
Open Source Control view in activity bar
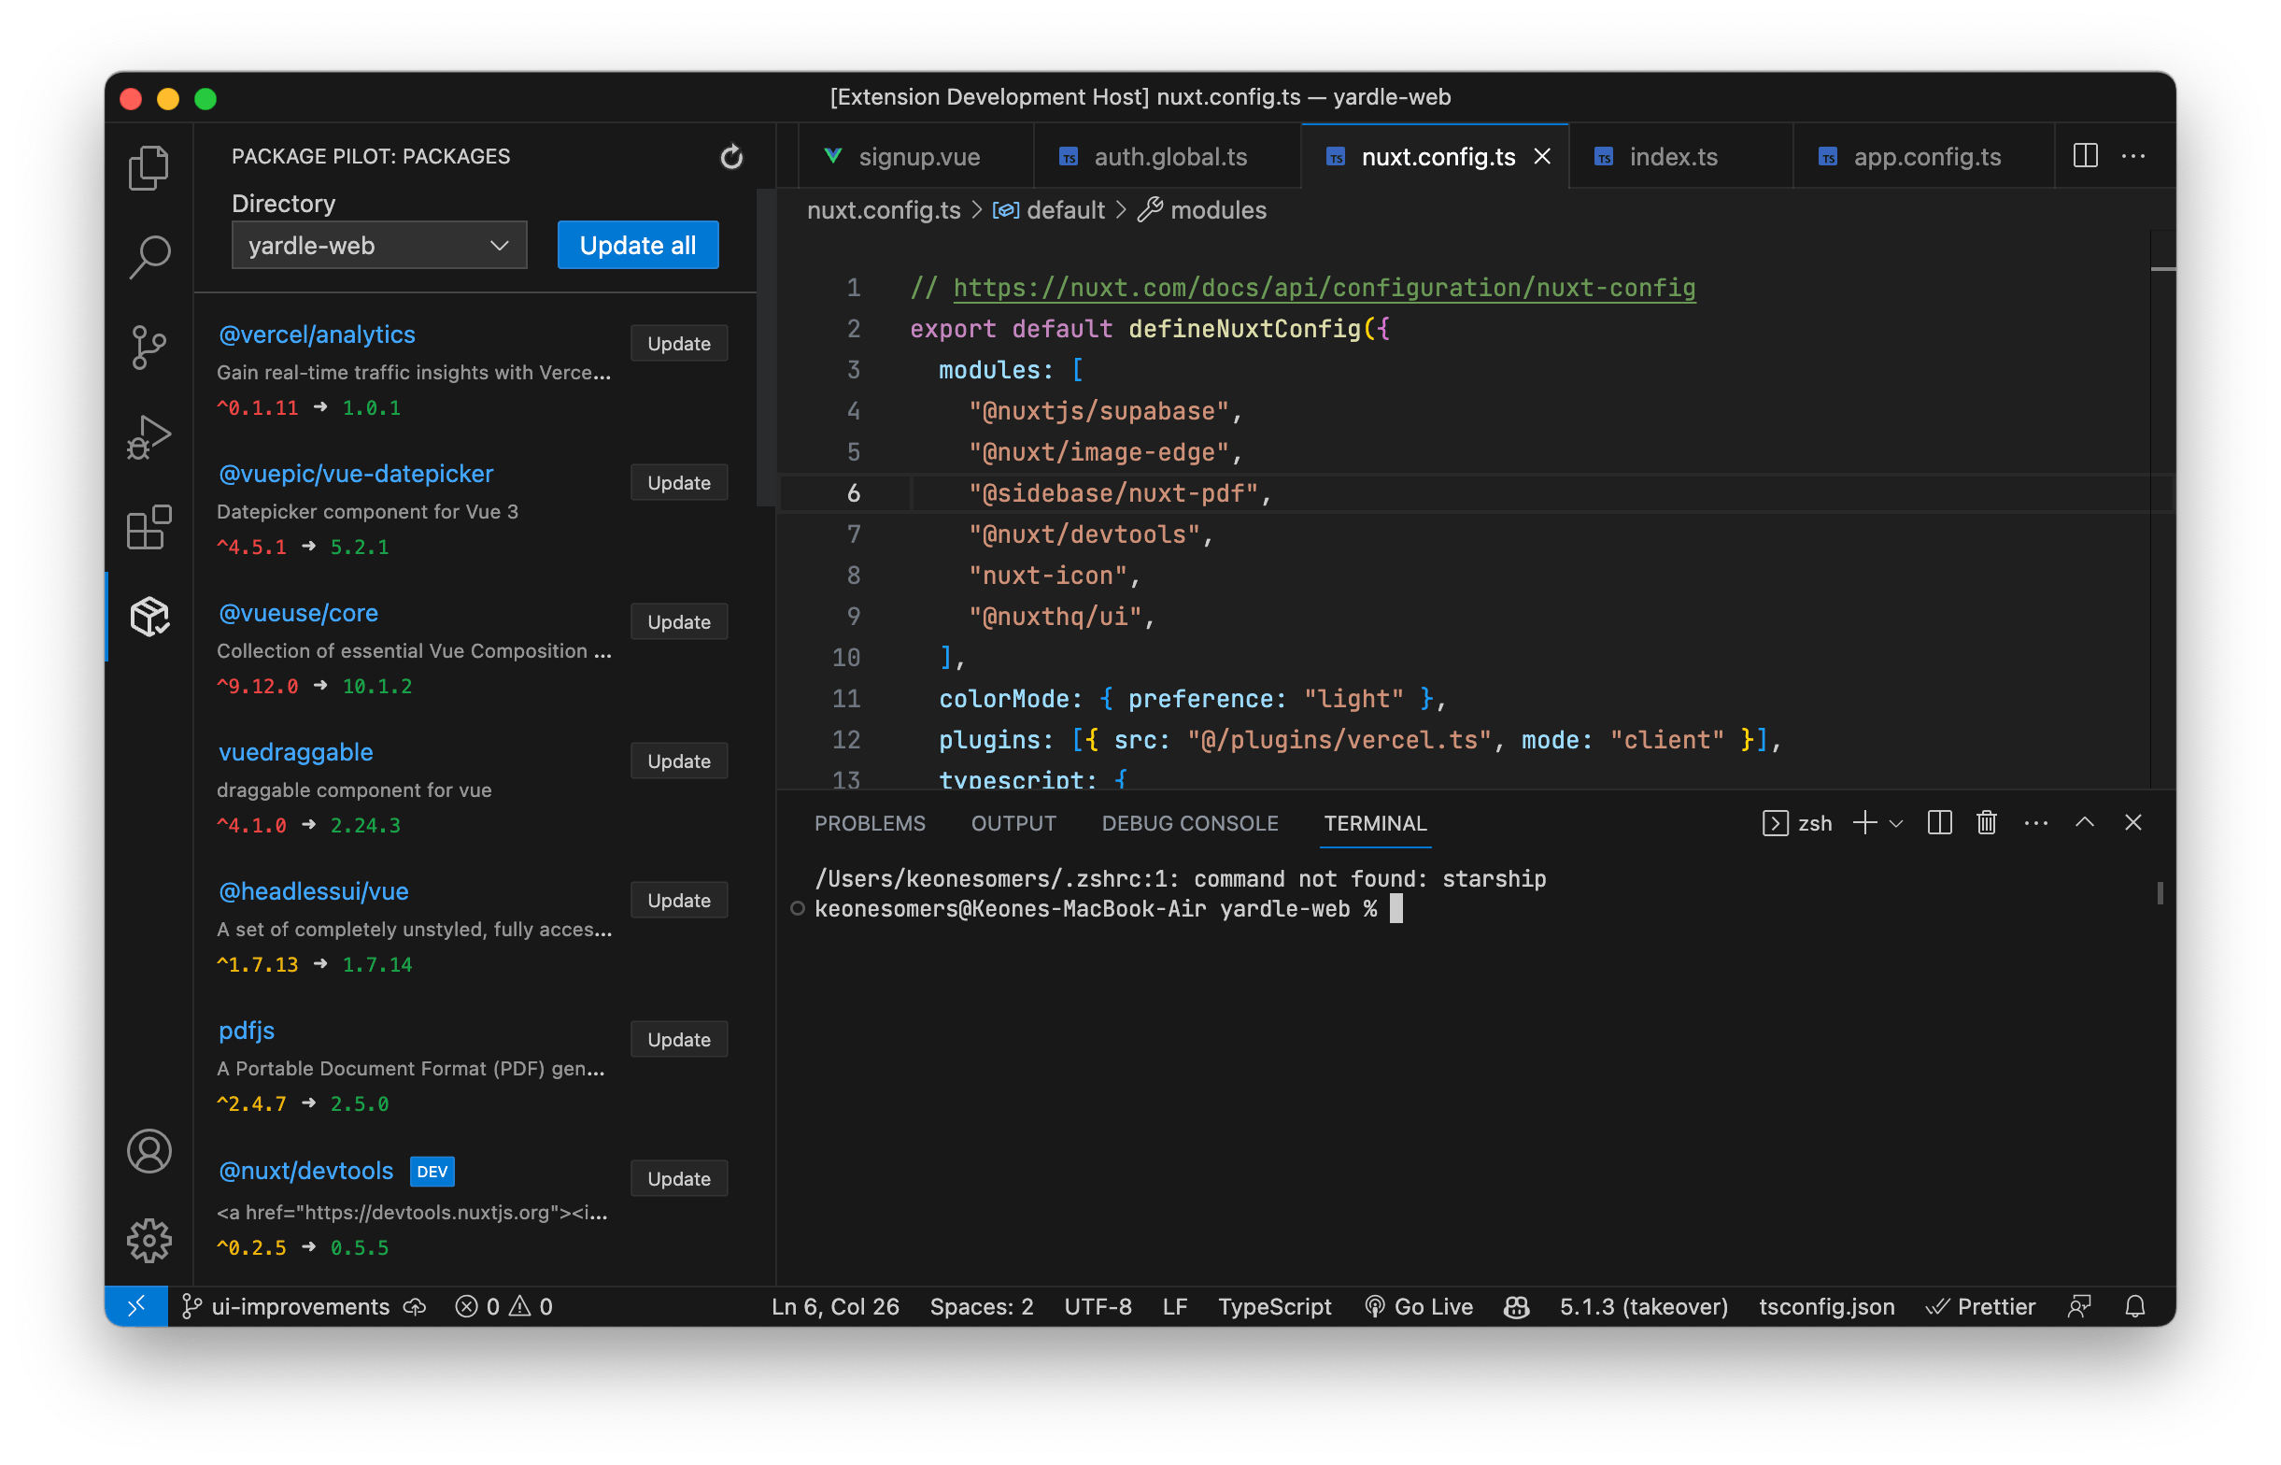pos(149,348)
